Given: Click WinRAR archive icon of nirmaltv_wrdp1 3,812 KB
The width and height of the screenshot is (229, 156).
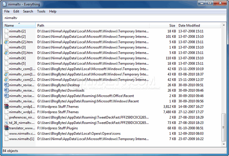Looking at the screenshot, I should coord(6,106).
